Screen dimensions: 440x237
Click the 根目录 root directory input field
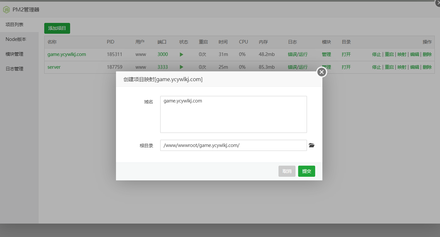[233, 145]
